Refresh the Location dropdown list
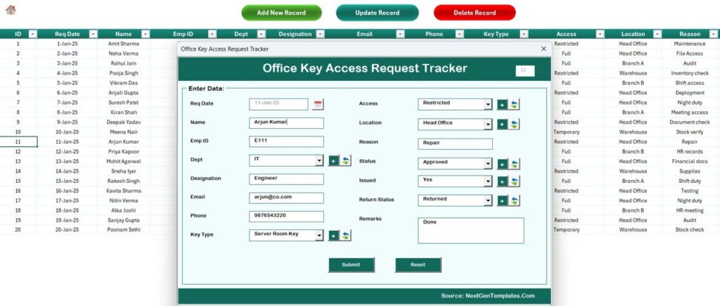 tap(514, 125)
